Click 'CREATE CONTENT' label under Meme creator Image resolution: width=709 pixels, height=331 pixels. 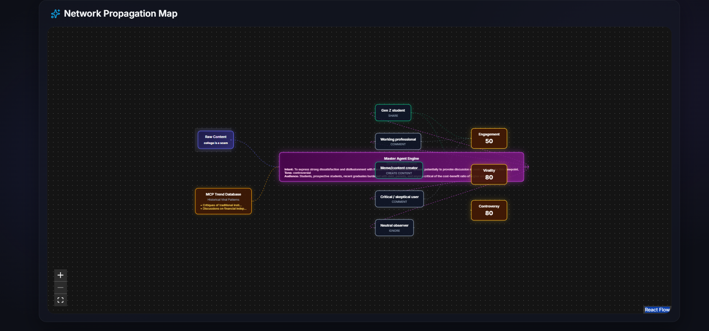399,173
